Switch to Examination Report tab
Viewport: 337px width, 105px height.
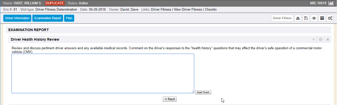click(48, 18)
